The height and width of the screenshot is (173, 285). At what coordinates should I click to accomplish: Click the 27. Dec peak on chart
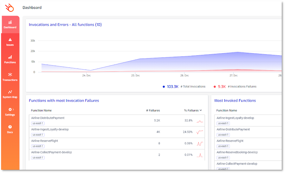click(x=234, y=52)
